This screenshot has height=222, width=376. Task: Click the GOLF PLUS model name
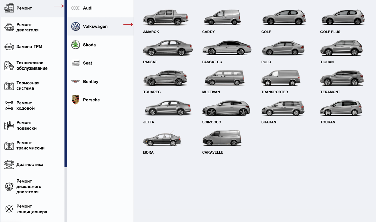(x=330, y=32)
